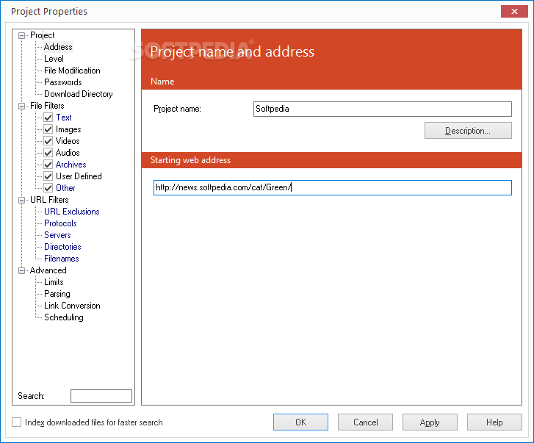
Task: Click the starting web address field
Action: point(333,187)
